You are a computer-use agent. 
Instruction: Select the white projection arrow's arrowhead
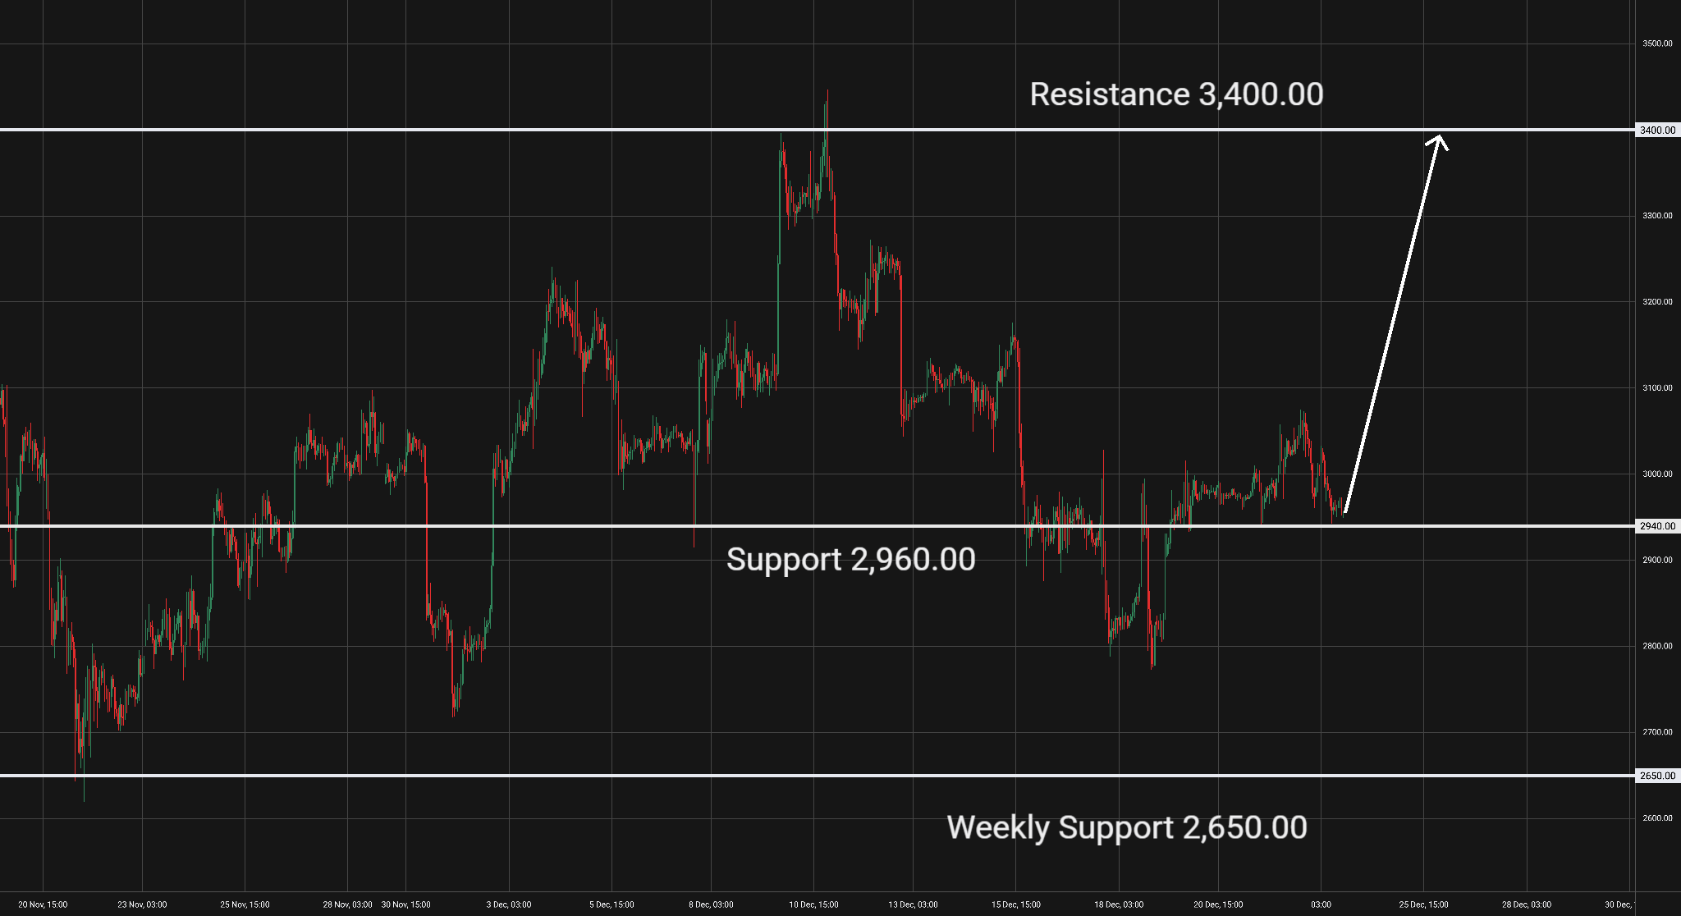(x=1439, y=141)
